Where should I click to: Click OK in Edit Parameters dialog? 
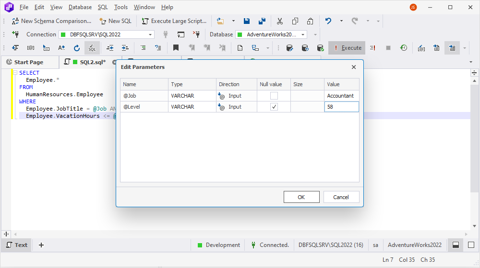(301, 197)
